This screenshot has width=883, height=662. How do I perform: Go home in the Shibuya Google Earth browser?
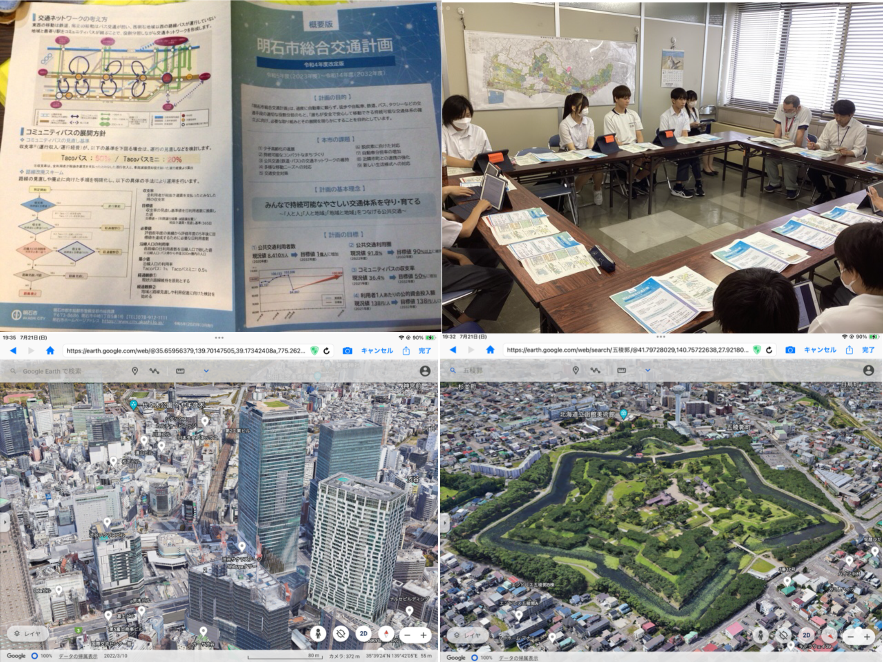pos(50,351)
